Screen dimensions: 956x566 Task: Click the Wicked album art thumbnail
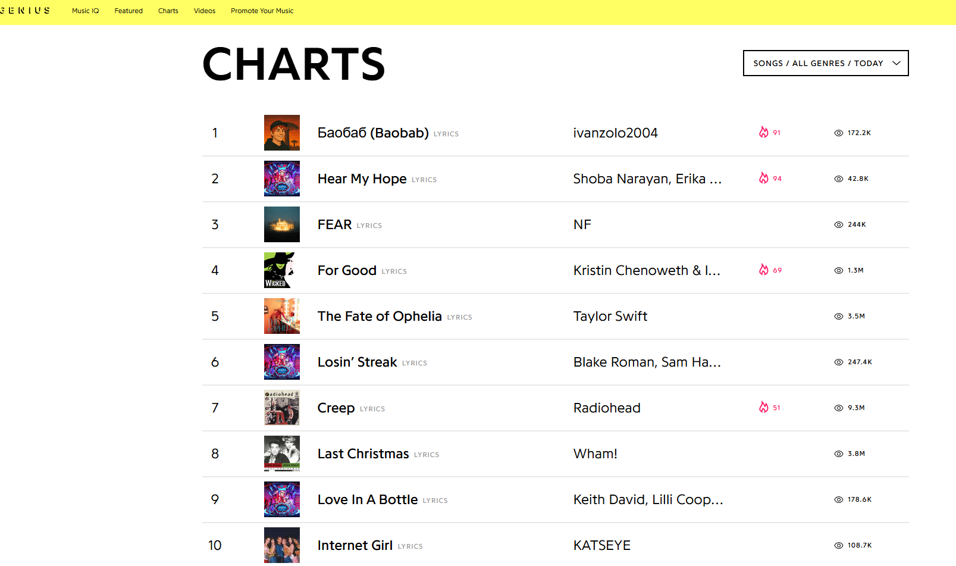(x=282, y=270)
